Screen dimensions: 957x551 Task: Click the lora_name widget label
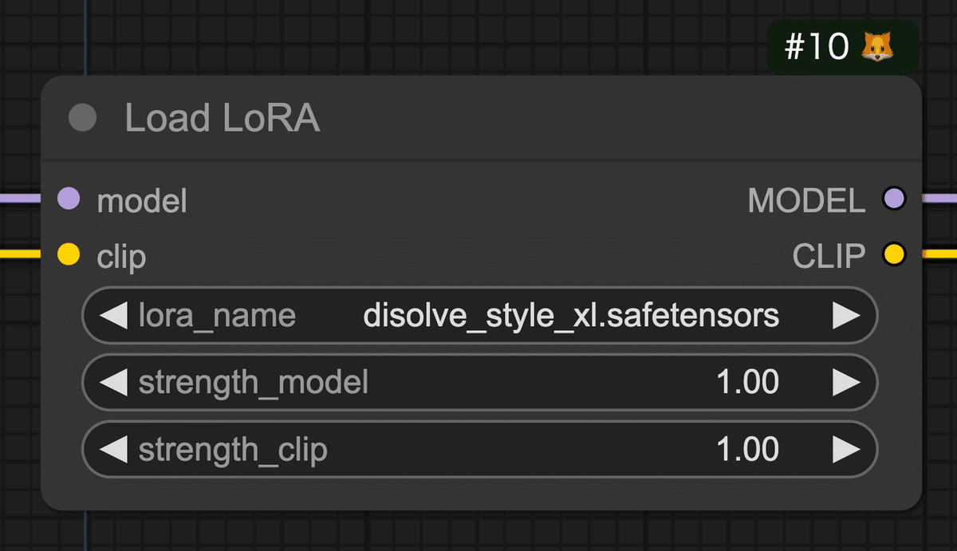[x=217, y=317]
